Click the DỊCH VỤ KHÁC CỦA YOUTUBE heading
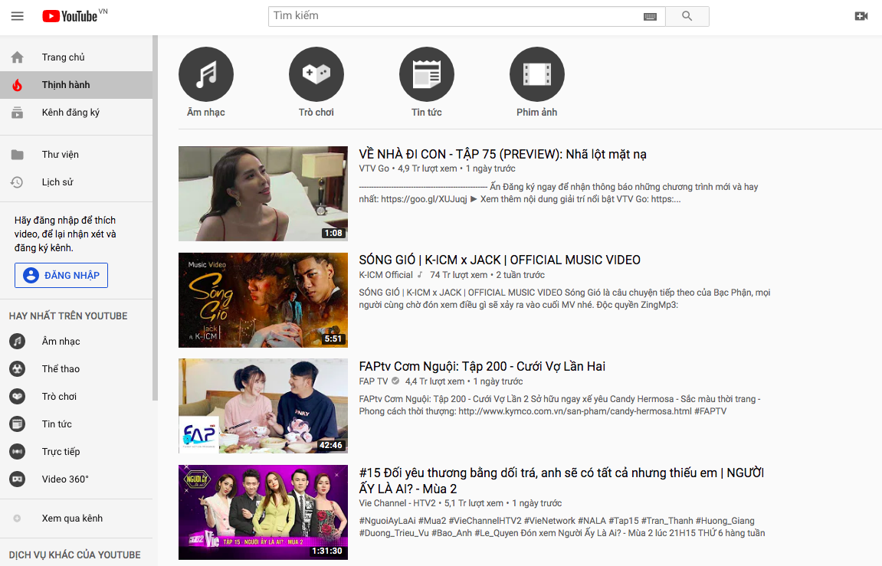The image size is (882, 566). [75, 555]
